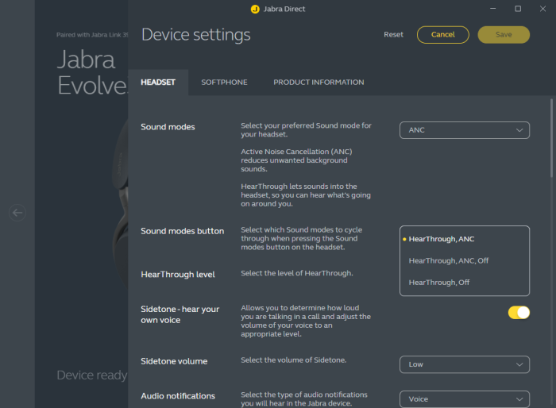This screenshot has height=408, width=556.
Task: Click the Reset link
Action: point(394,34)
